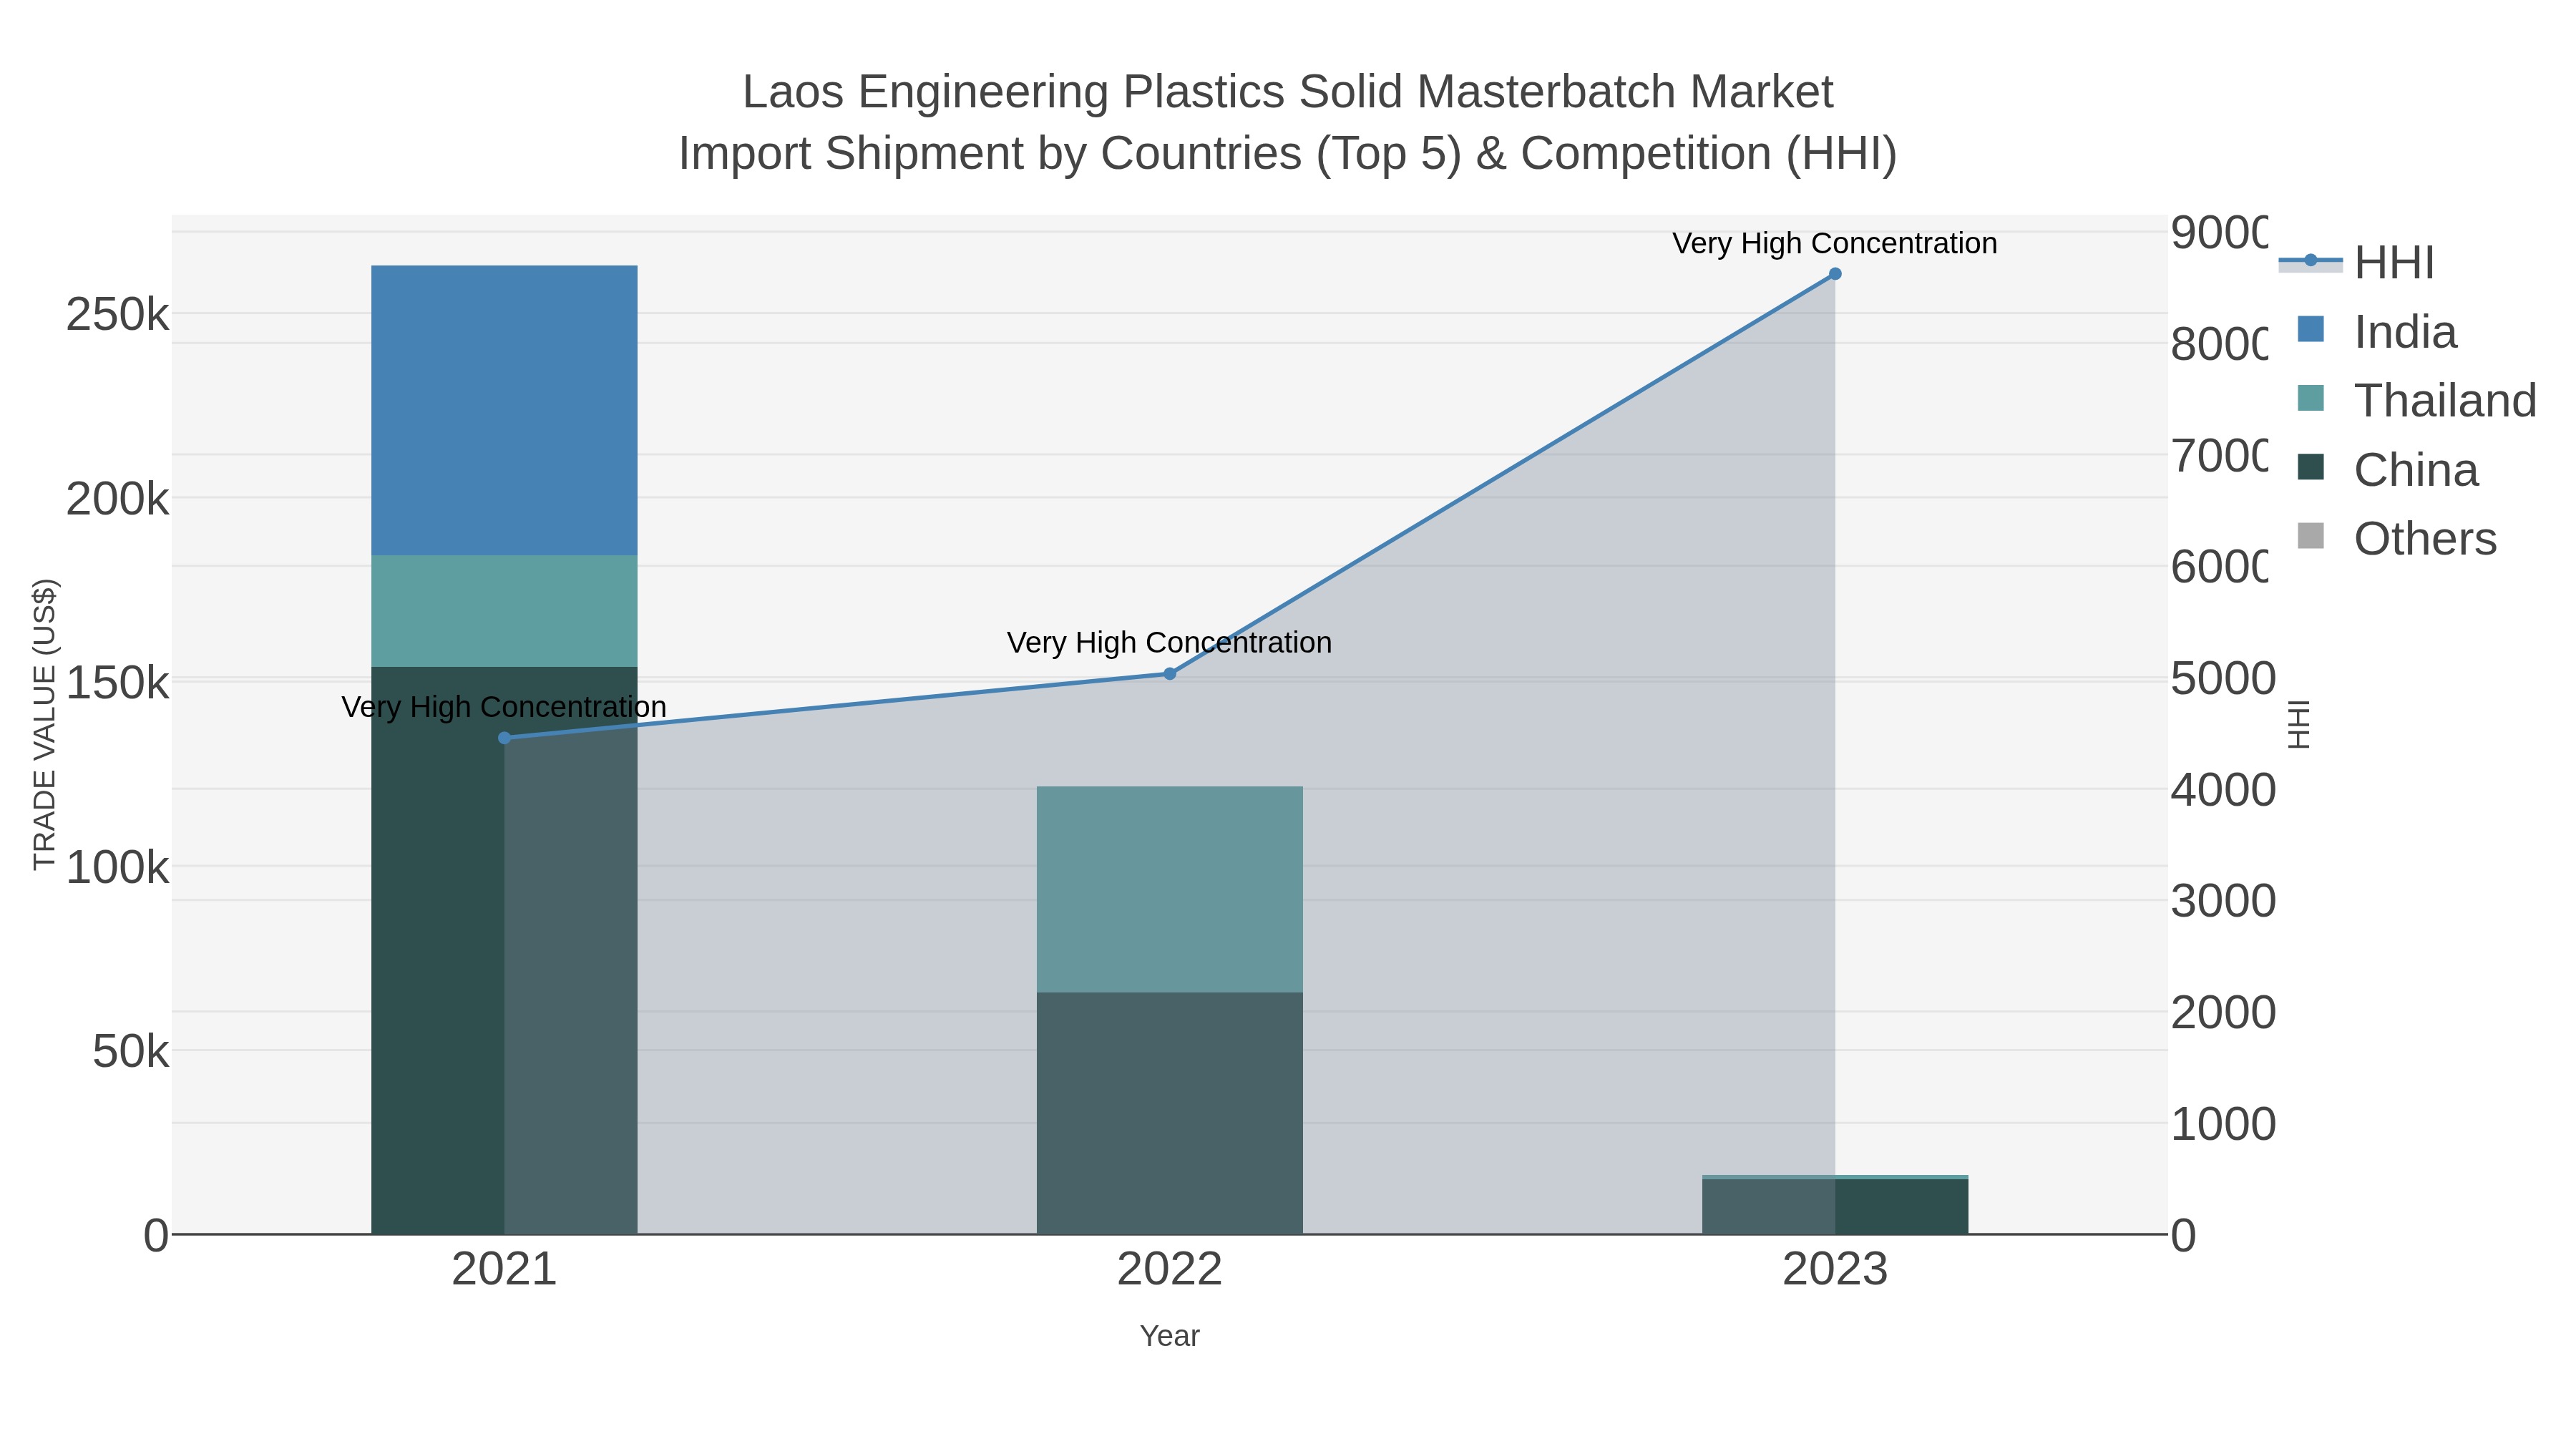
Task: Click India blue legend swatch
Action: (x=2311, y=329)
